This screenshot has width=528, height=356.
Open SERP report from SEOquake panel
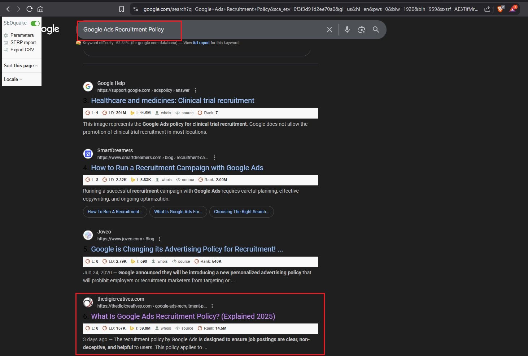click(x=23, y=42)
